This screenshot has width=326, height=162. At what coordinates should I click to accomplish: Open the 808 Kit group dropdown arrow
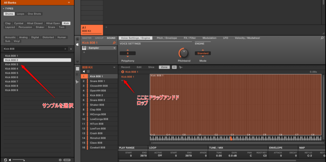114,67
